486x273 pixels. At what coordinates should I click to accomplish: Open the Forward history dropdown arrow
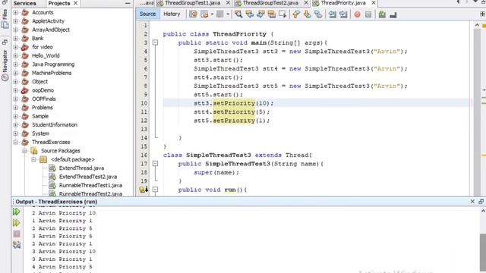coord(228,14)
